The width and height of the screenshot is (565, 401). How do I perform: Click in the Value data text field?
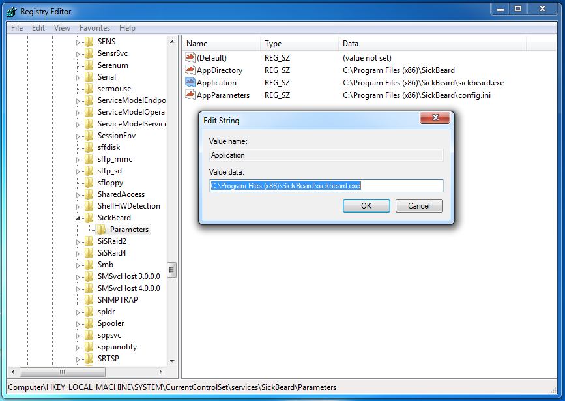coord(326,186)
